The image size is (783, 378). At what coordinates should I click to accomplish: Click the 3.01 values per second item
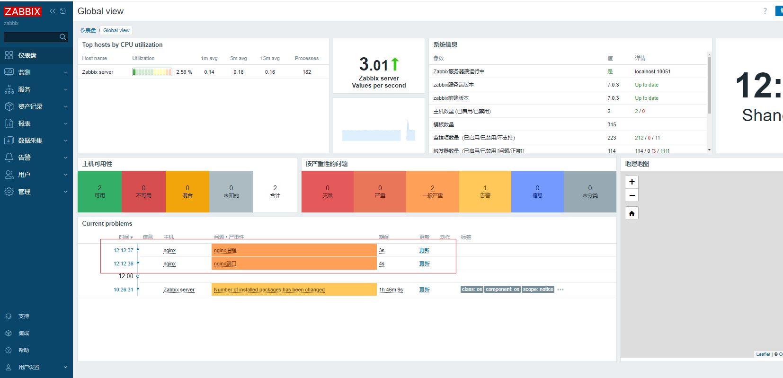coord(379,64)
